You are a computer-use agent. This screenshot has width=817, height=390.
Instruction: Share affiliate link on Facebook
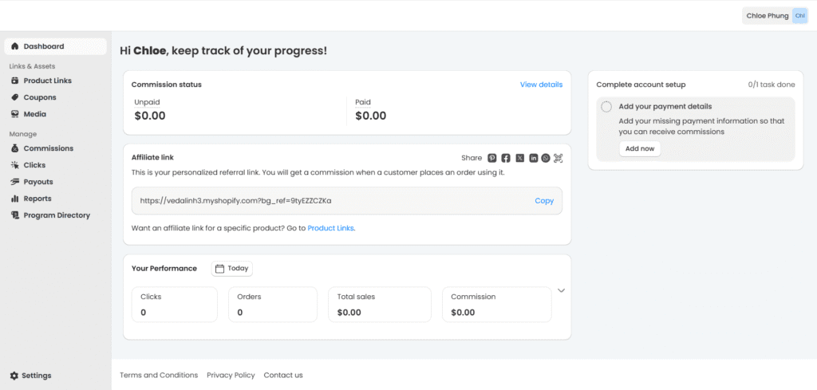(x=505, y=158)
